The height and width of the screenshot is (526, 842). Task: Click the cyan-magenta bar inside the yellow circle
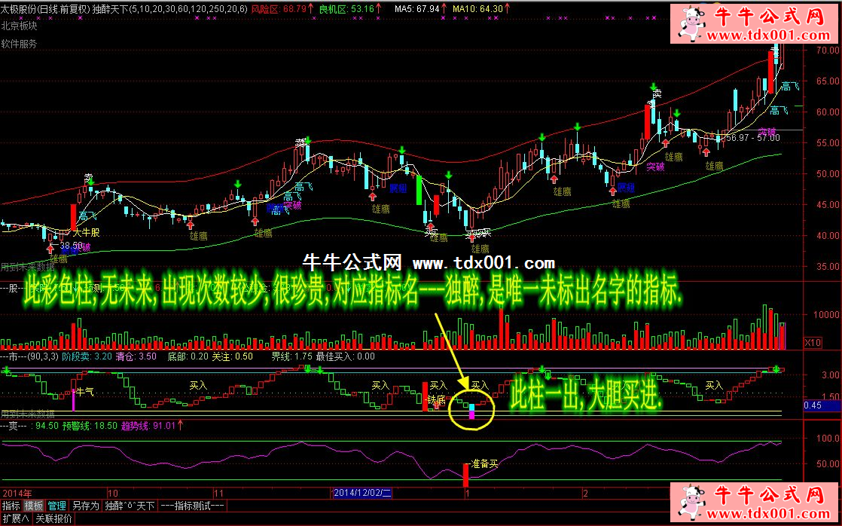[x=471, y=411]
